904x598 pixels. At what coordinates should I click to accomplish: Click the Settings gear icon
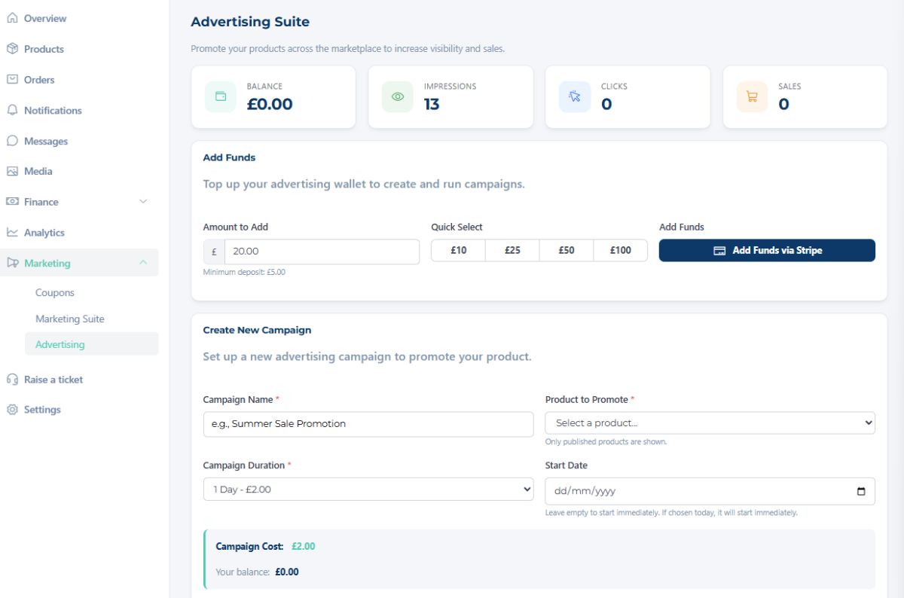pyautogui.click(x=12, y=410)
